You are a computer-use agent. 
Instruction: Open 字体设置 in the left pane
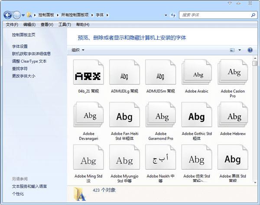click(x=20, y=46)
